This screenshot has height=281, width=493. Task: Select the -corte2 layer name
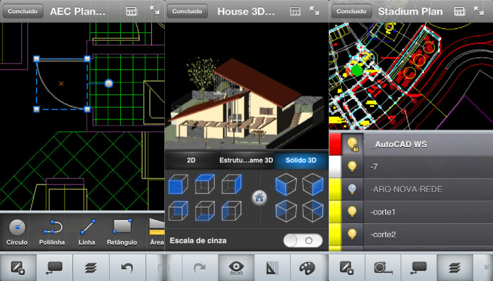click(x=383, y=234)
